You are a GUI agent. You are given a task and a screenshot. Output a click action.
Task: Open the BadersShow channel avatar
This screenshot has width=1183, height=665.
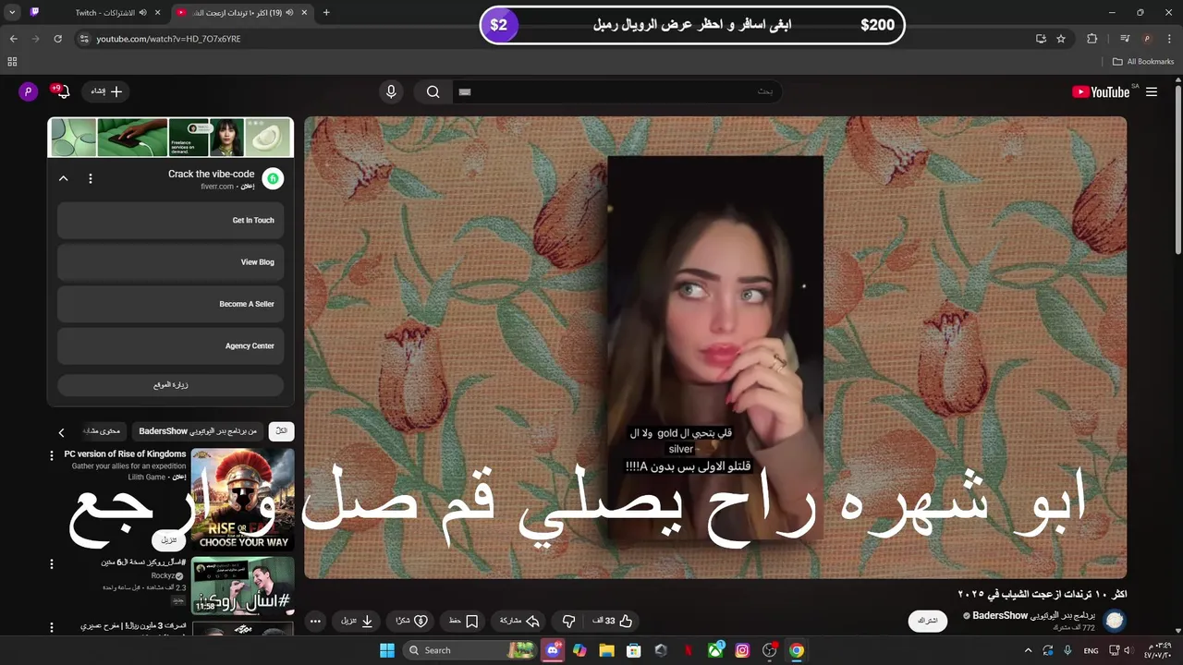(1115, 621)
